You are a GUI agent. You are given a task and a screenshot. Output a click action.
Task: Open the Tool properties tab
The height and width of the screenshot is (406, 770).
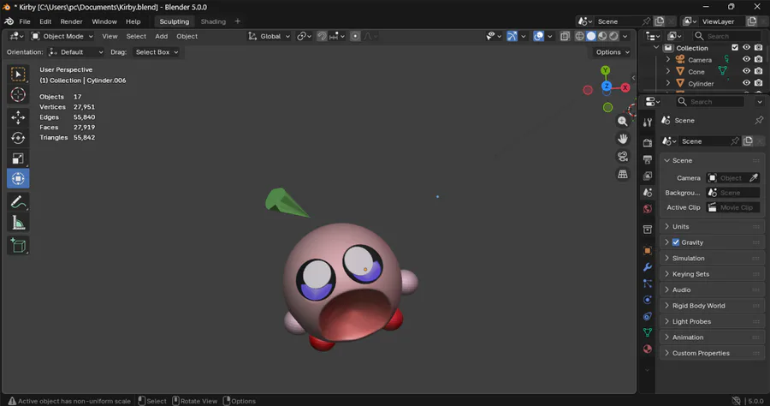648,122
